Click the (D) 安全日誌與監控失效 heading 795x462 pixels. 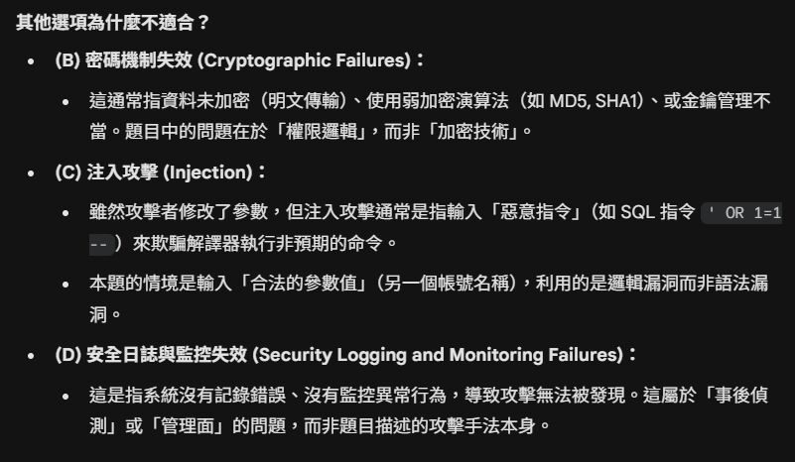click(151, 355)
